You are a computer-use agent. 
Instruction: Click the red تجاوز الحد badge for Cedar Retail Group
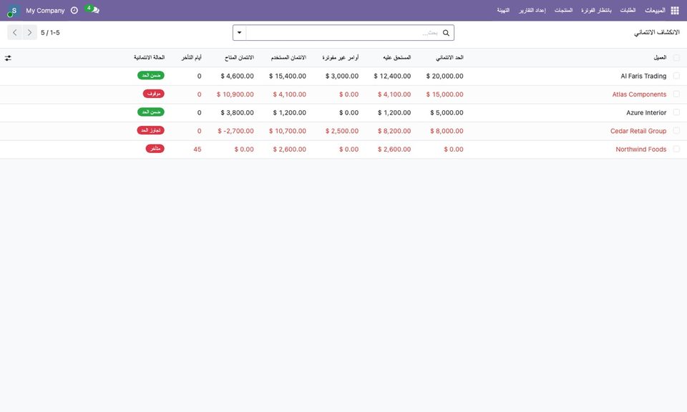click(x=151, y=130)
